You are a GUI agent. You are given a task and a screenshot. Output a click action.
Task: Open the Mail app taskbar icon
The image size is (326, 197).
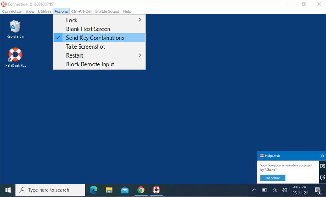point(125,190)
